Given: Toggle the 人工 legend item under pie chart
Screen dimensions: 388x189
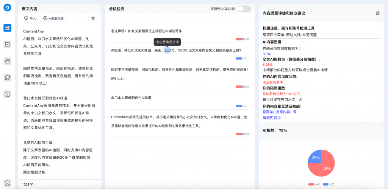Looking at the screenshot, I should point(329,184).
